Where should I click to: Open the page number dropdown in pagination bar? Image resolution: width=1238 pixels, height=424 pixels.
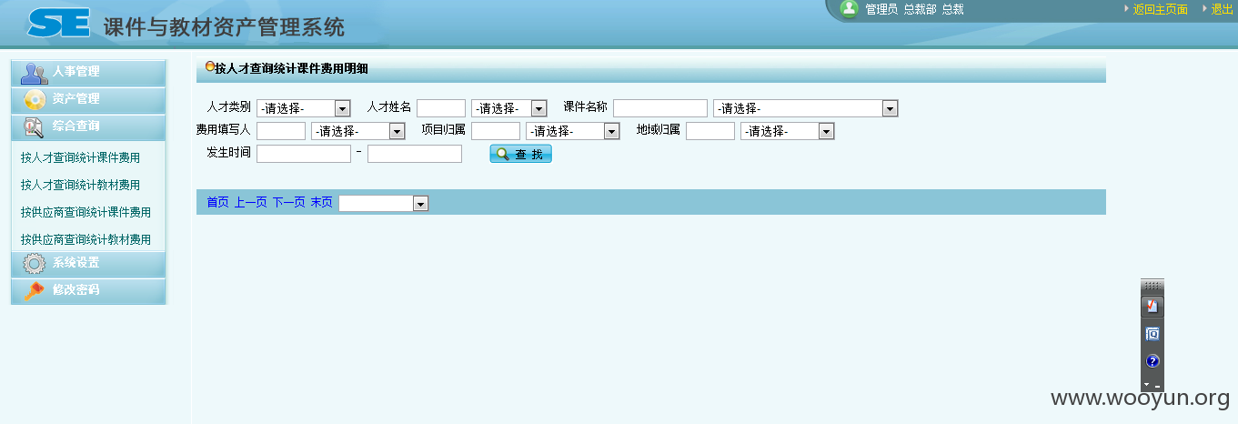383,203
